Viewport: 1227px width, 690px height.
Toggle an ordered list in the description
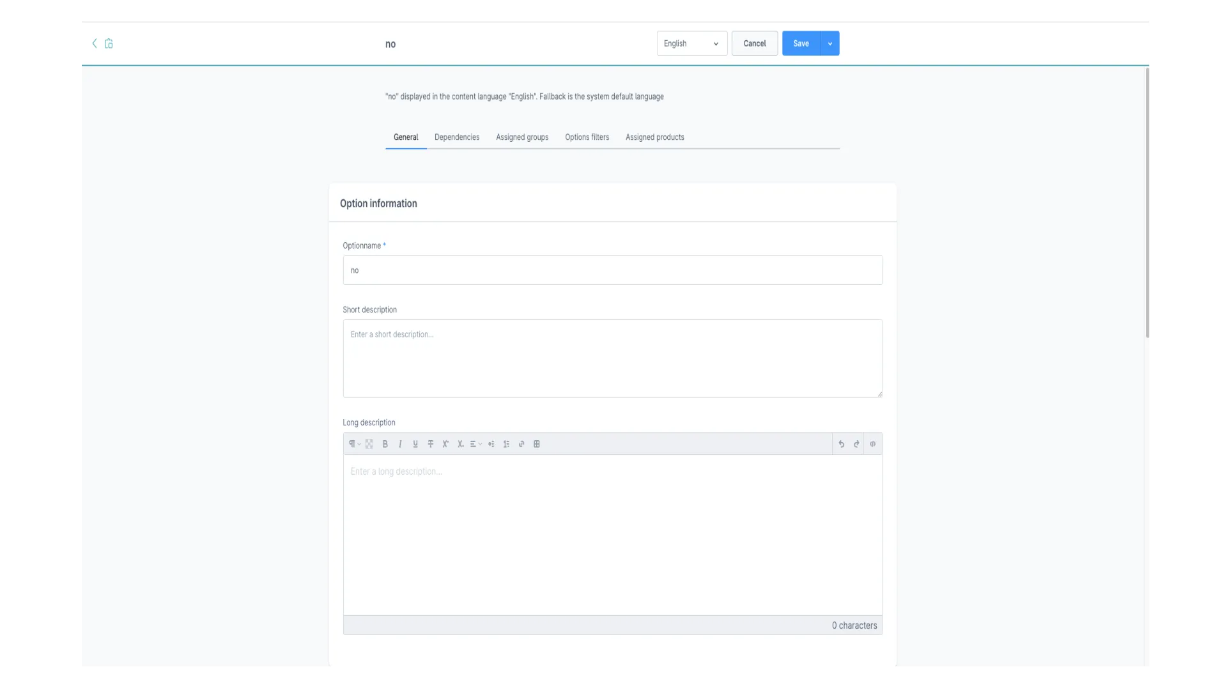pos(506,444)
